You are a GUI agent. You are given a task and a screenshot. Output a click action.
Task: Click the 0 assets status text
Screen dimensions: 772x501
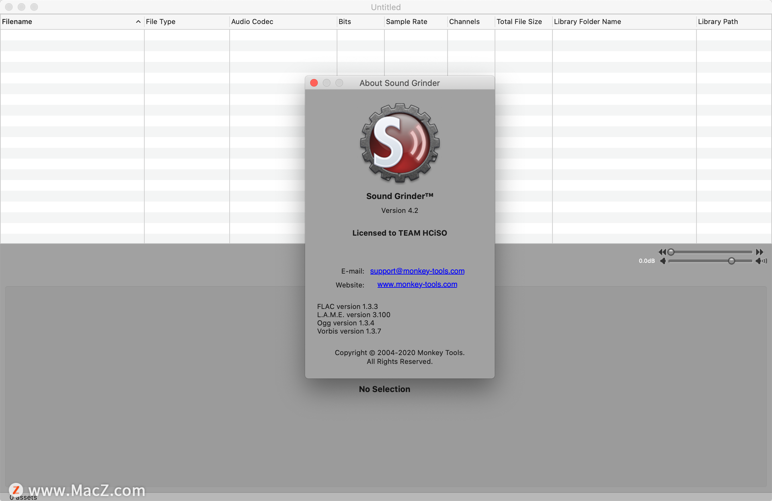tap(23, 497)
